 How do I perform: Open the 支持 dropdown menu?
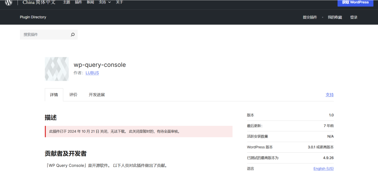point(105,2)
